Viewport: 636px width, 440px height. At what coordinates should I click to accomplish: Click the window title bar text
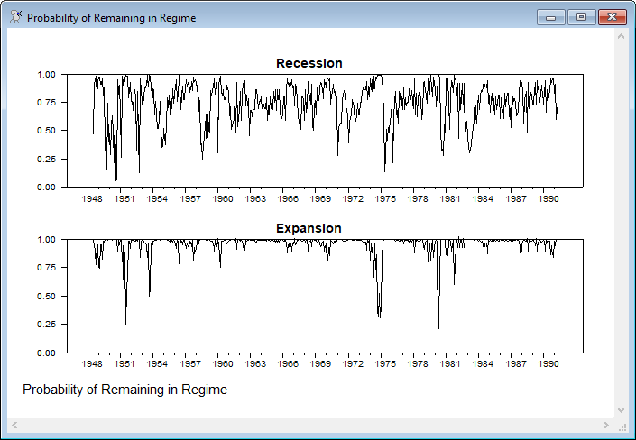pos(111,18)
